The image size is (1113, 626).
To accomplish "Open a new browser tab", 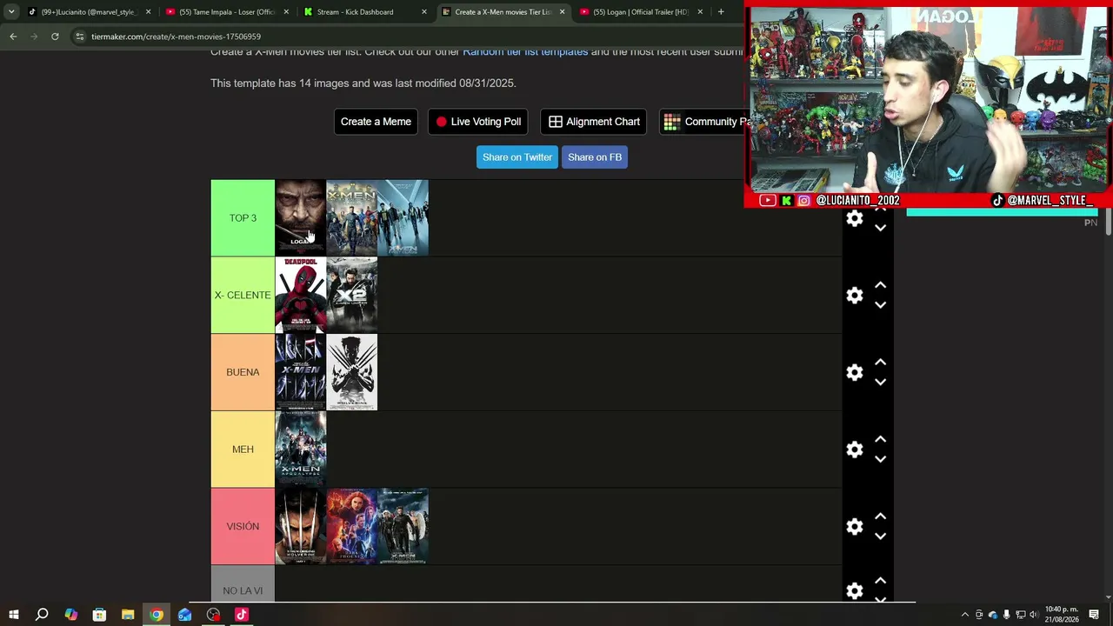I will [x=721, y=12].
